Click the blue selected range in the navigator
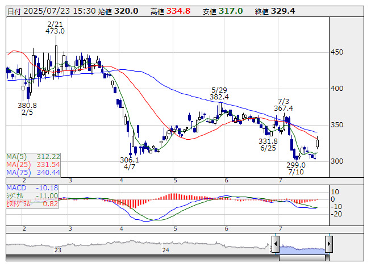Viewport: 371px width, 267px height. [302, 249]
